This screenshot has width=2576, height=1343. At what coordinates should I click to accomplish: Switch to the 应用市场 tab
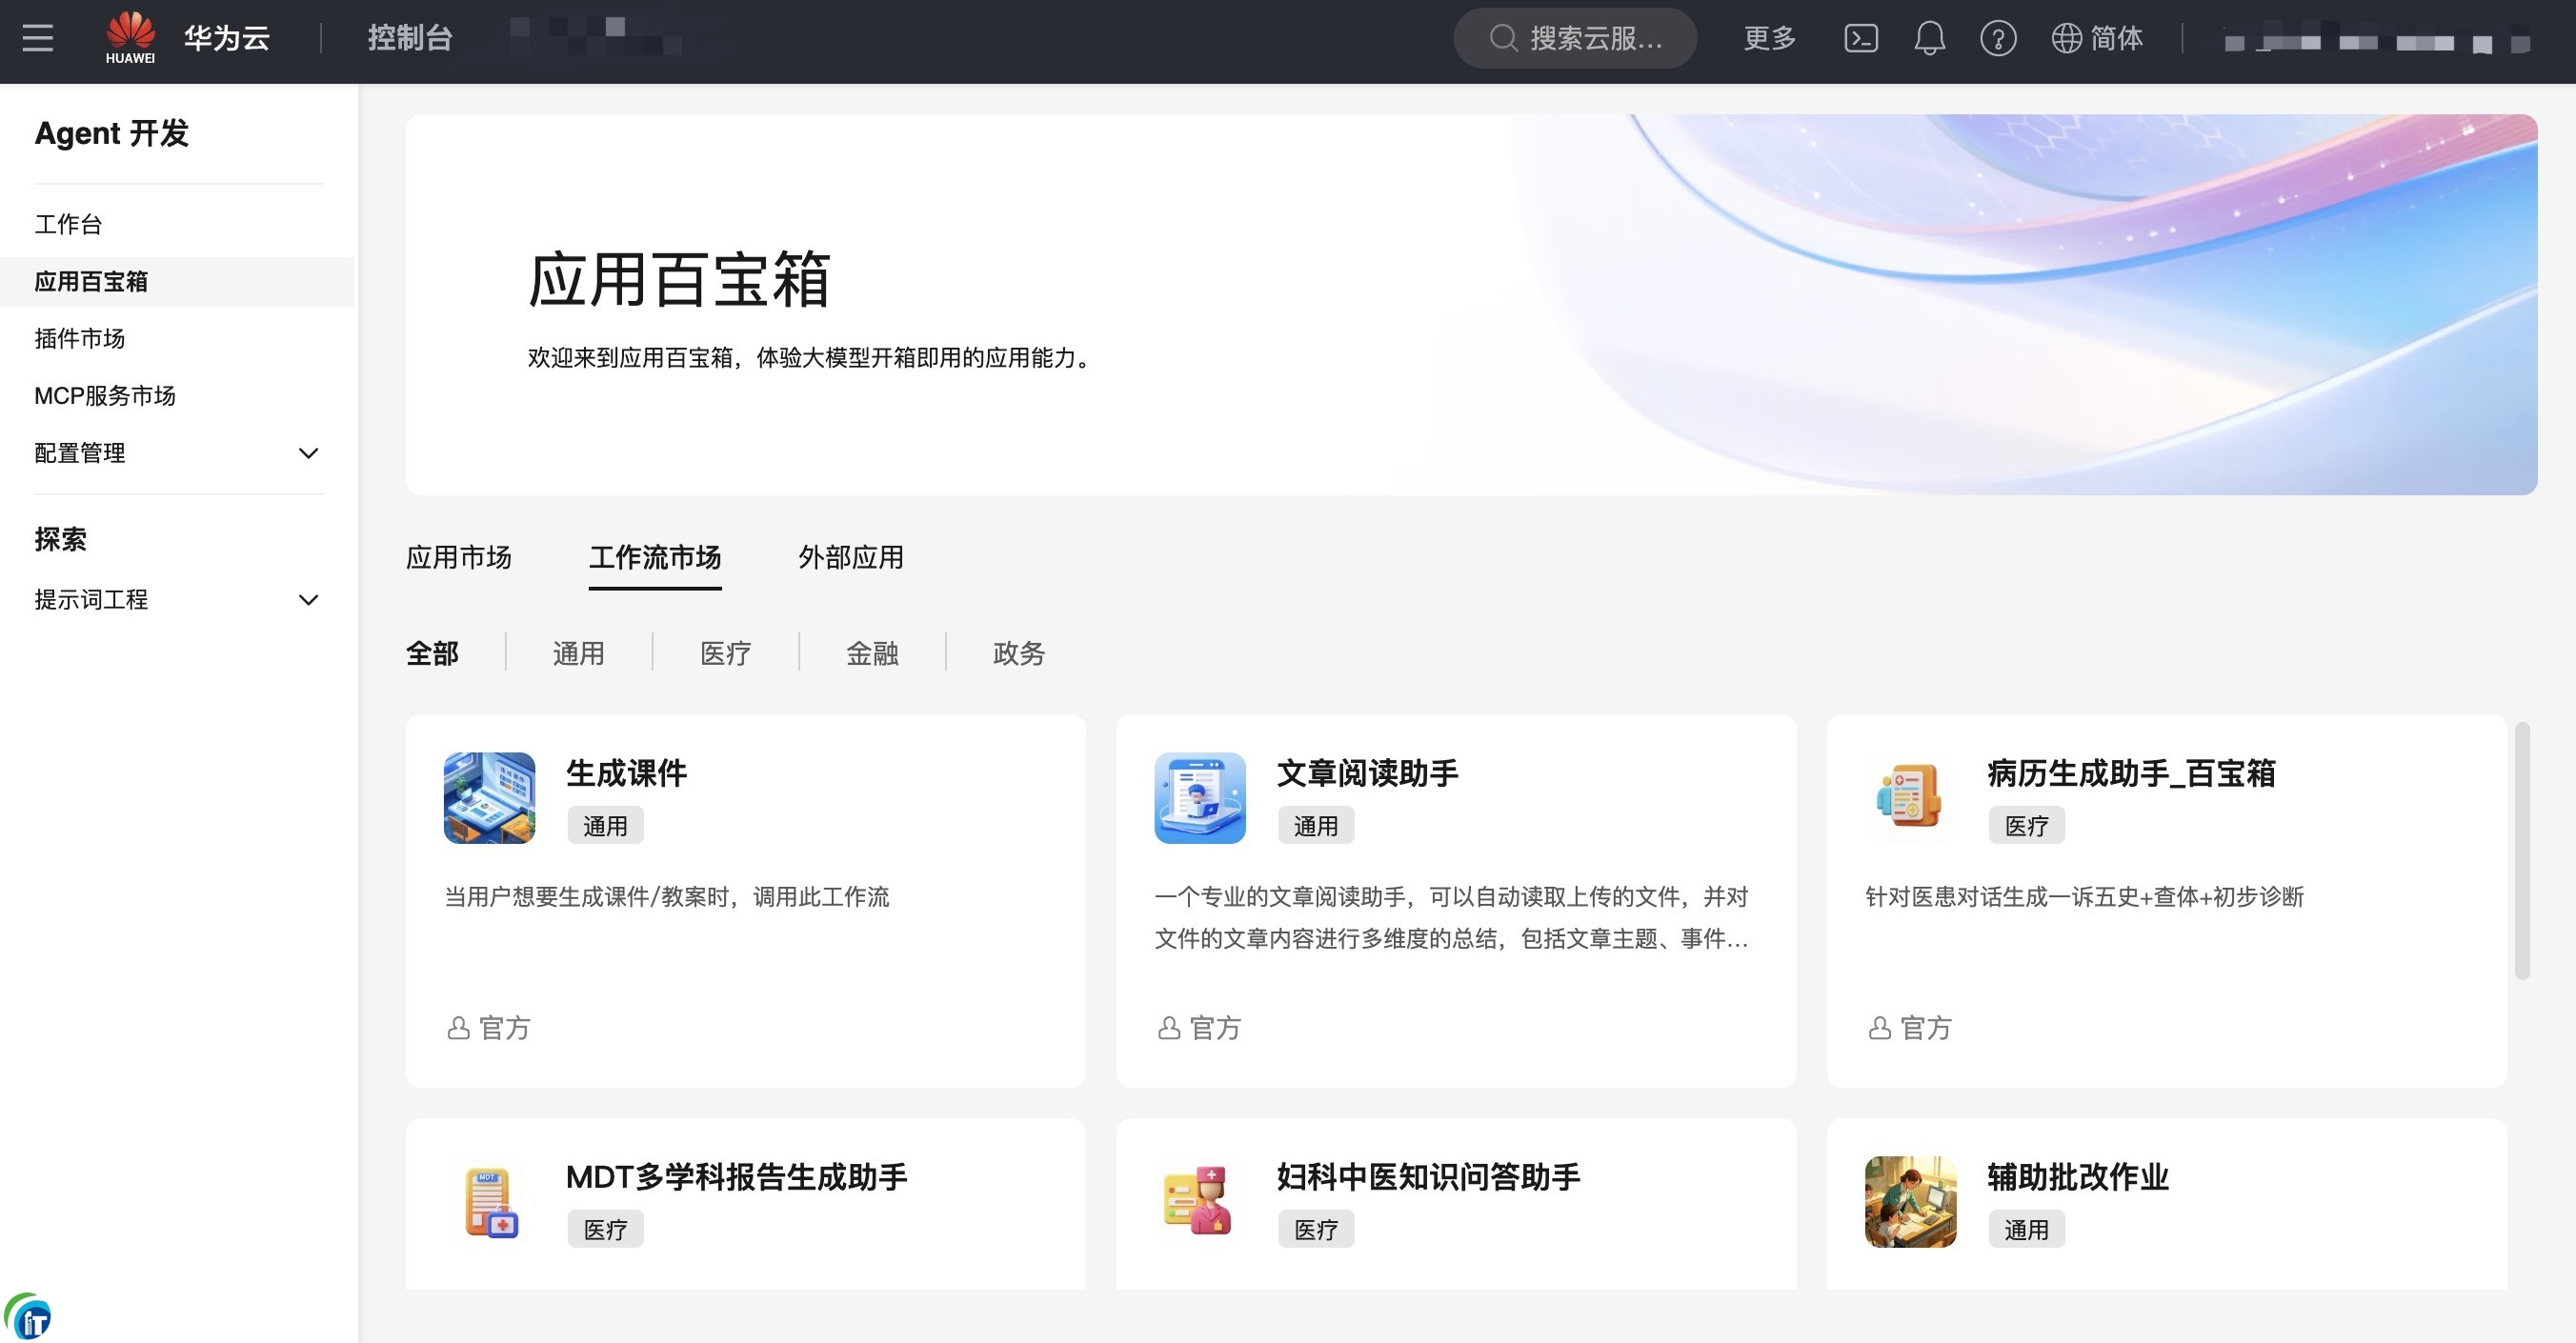[x=458, y=557]
